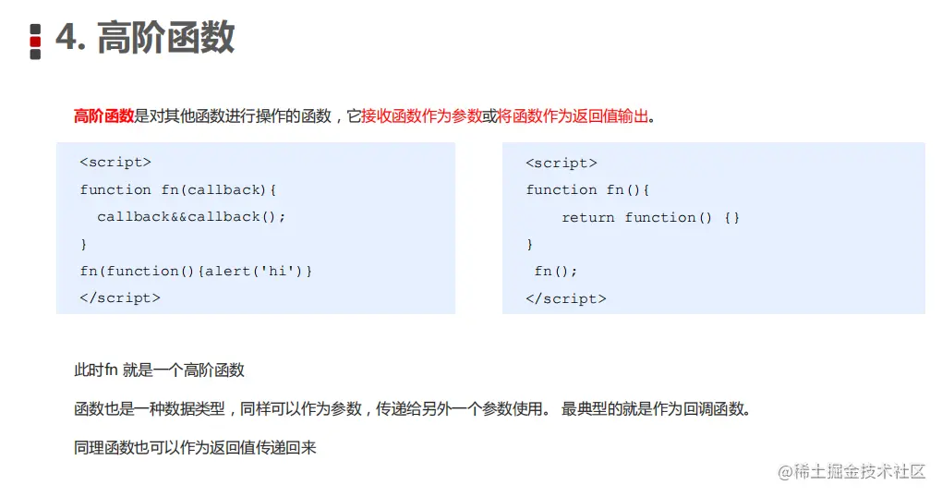Image resolution: width=942 pixels, height=497 pixels.
Task: Click the 'return function() {}' code line
Action: click(650, 217)
